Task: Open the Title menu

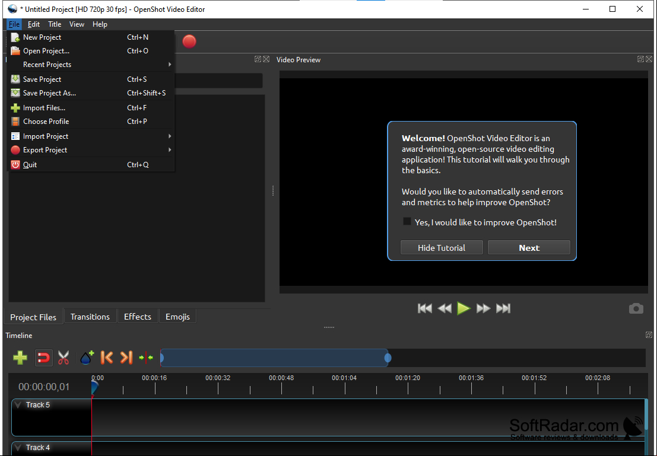Action: point(55,24)
